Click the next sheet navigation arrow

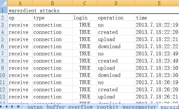13,107
